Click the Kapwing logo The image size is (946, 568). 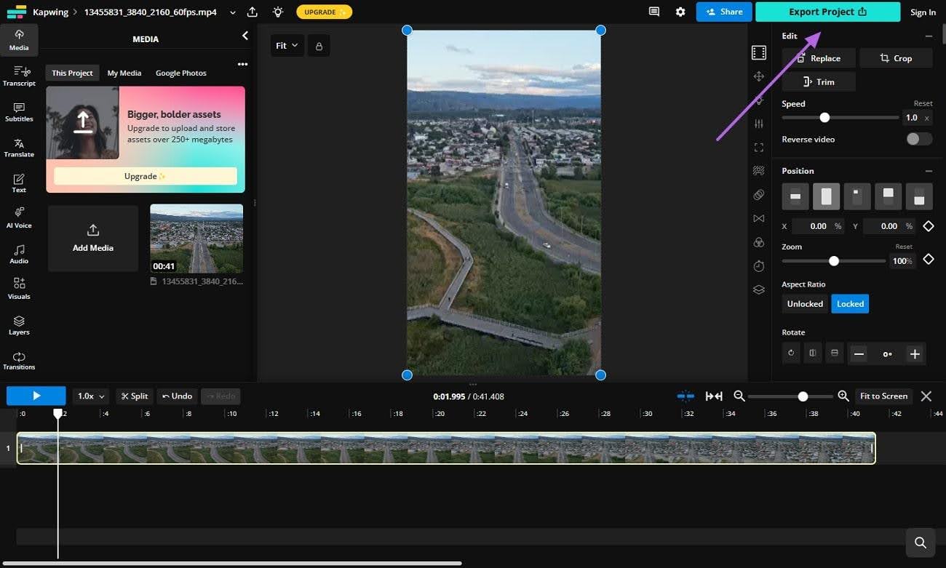[16, 12]
